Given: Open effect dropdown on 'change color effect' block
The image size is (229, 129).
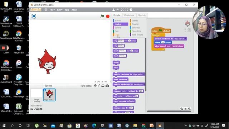Looking at the screenshot, I should pyautogui.click(x=127, y=91).
